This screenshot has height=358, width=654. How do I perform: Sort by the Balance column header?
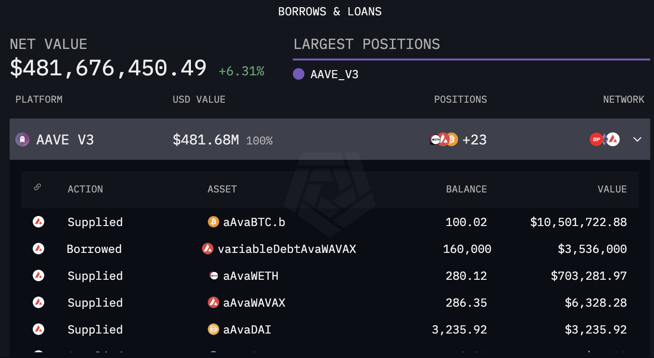[466, 189]
